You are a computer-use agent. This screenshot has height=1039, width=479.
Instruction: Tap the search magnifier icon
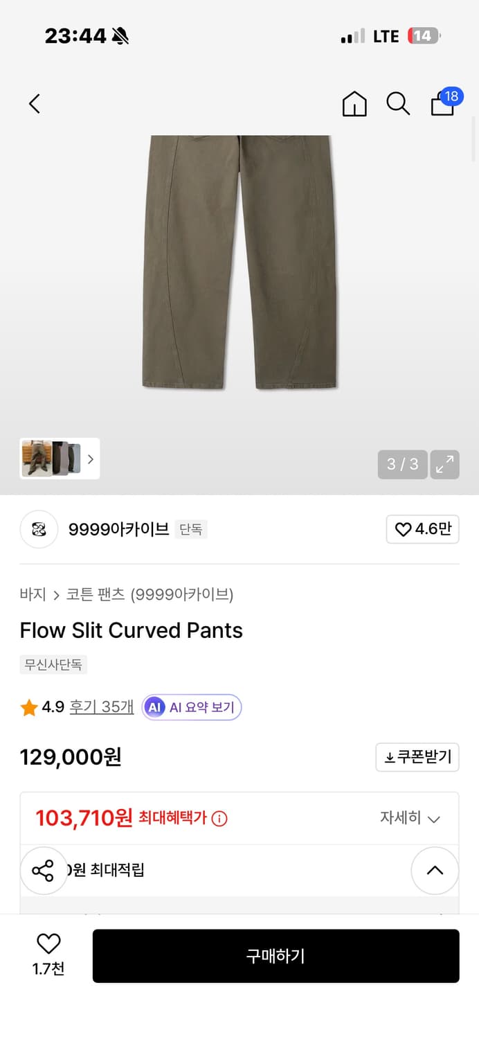point(398,103)
